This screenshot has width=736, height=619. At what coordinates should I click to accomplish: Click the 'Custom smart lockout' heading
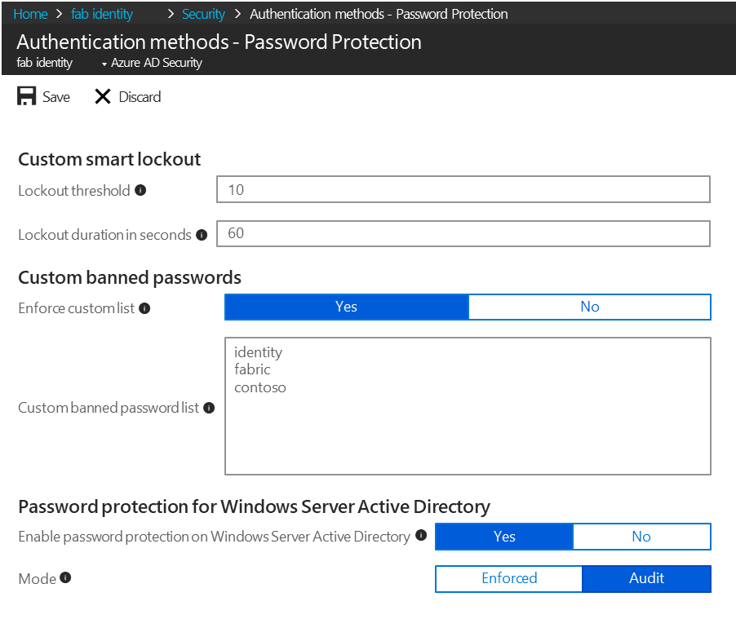pos(109,159)
